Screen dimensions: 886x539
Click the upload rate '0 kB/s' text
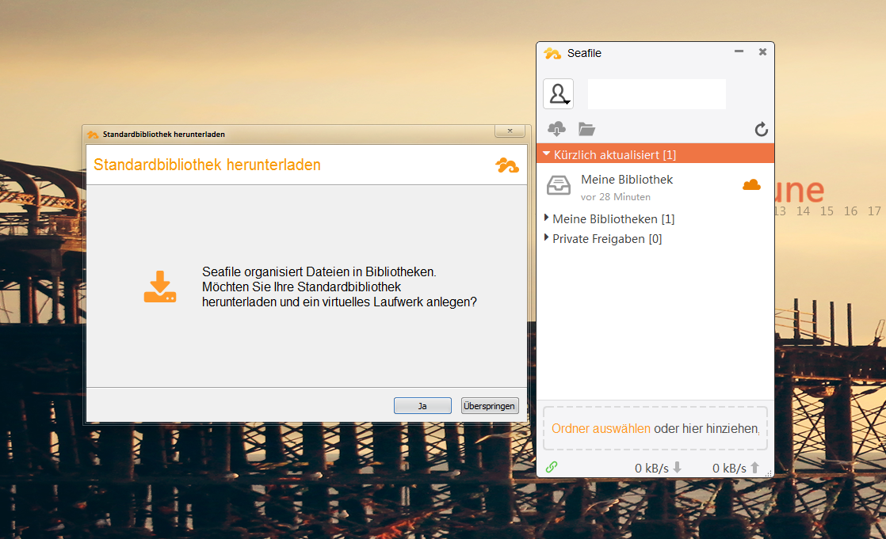coord(729,468)
